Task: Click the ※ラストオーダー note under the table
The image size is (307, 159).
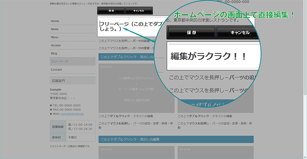Action: 70,146
